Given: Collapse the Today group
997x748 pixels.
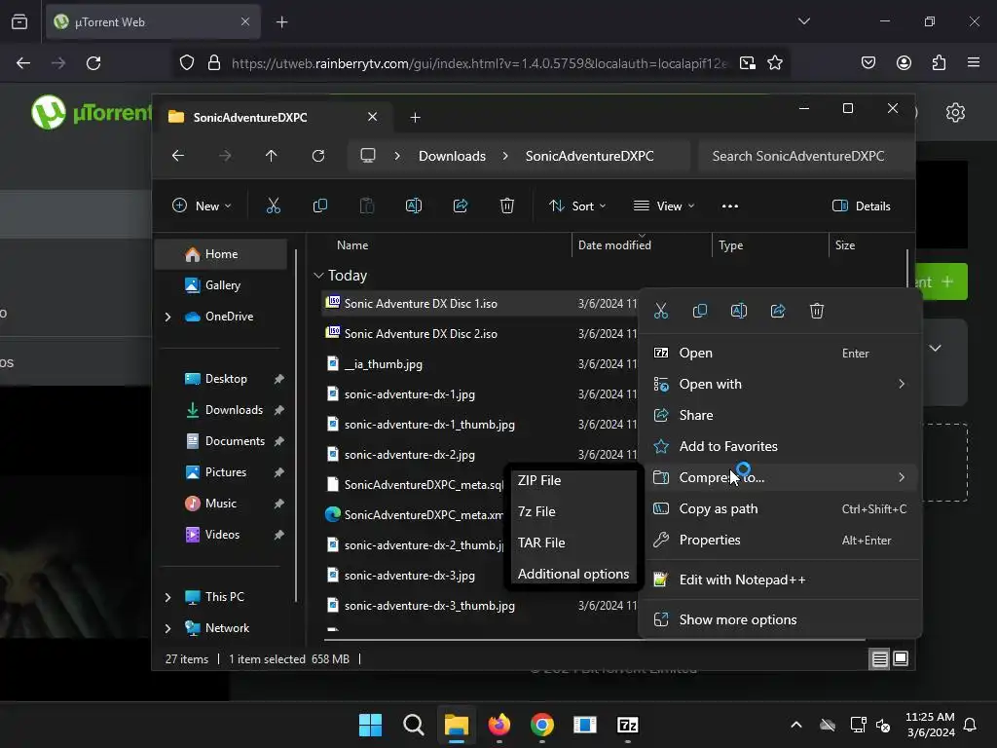Looking at the screenshot, I should 318,276.
